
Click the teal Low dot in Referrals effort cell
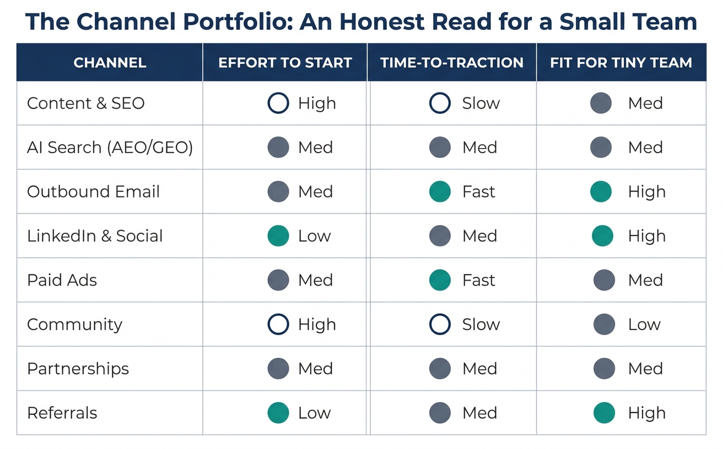click(278, 413)
